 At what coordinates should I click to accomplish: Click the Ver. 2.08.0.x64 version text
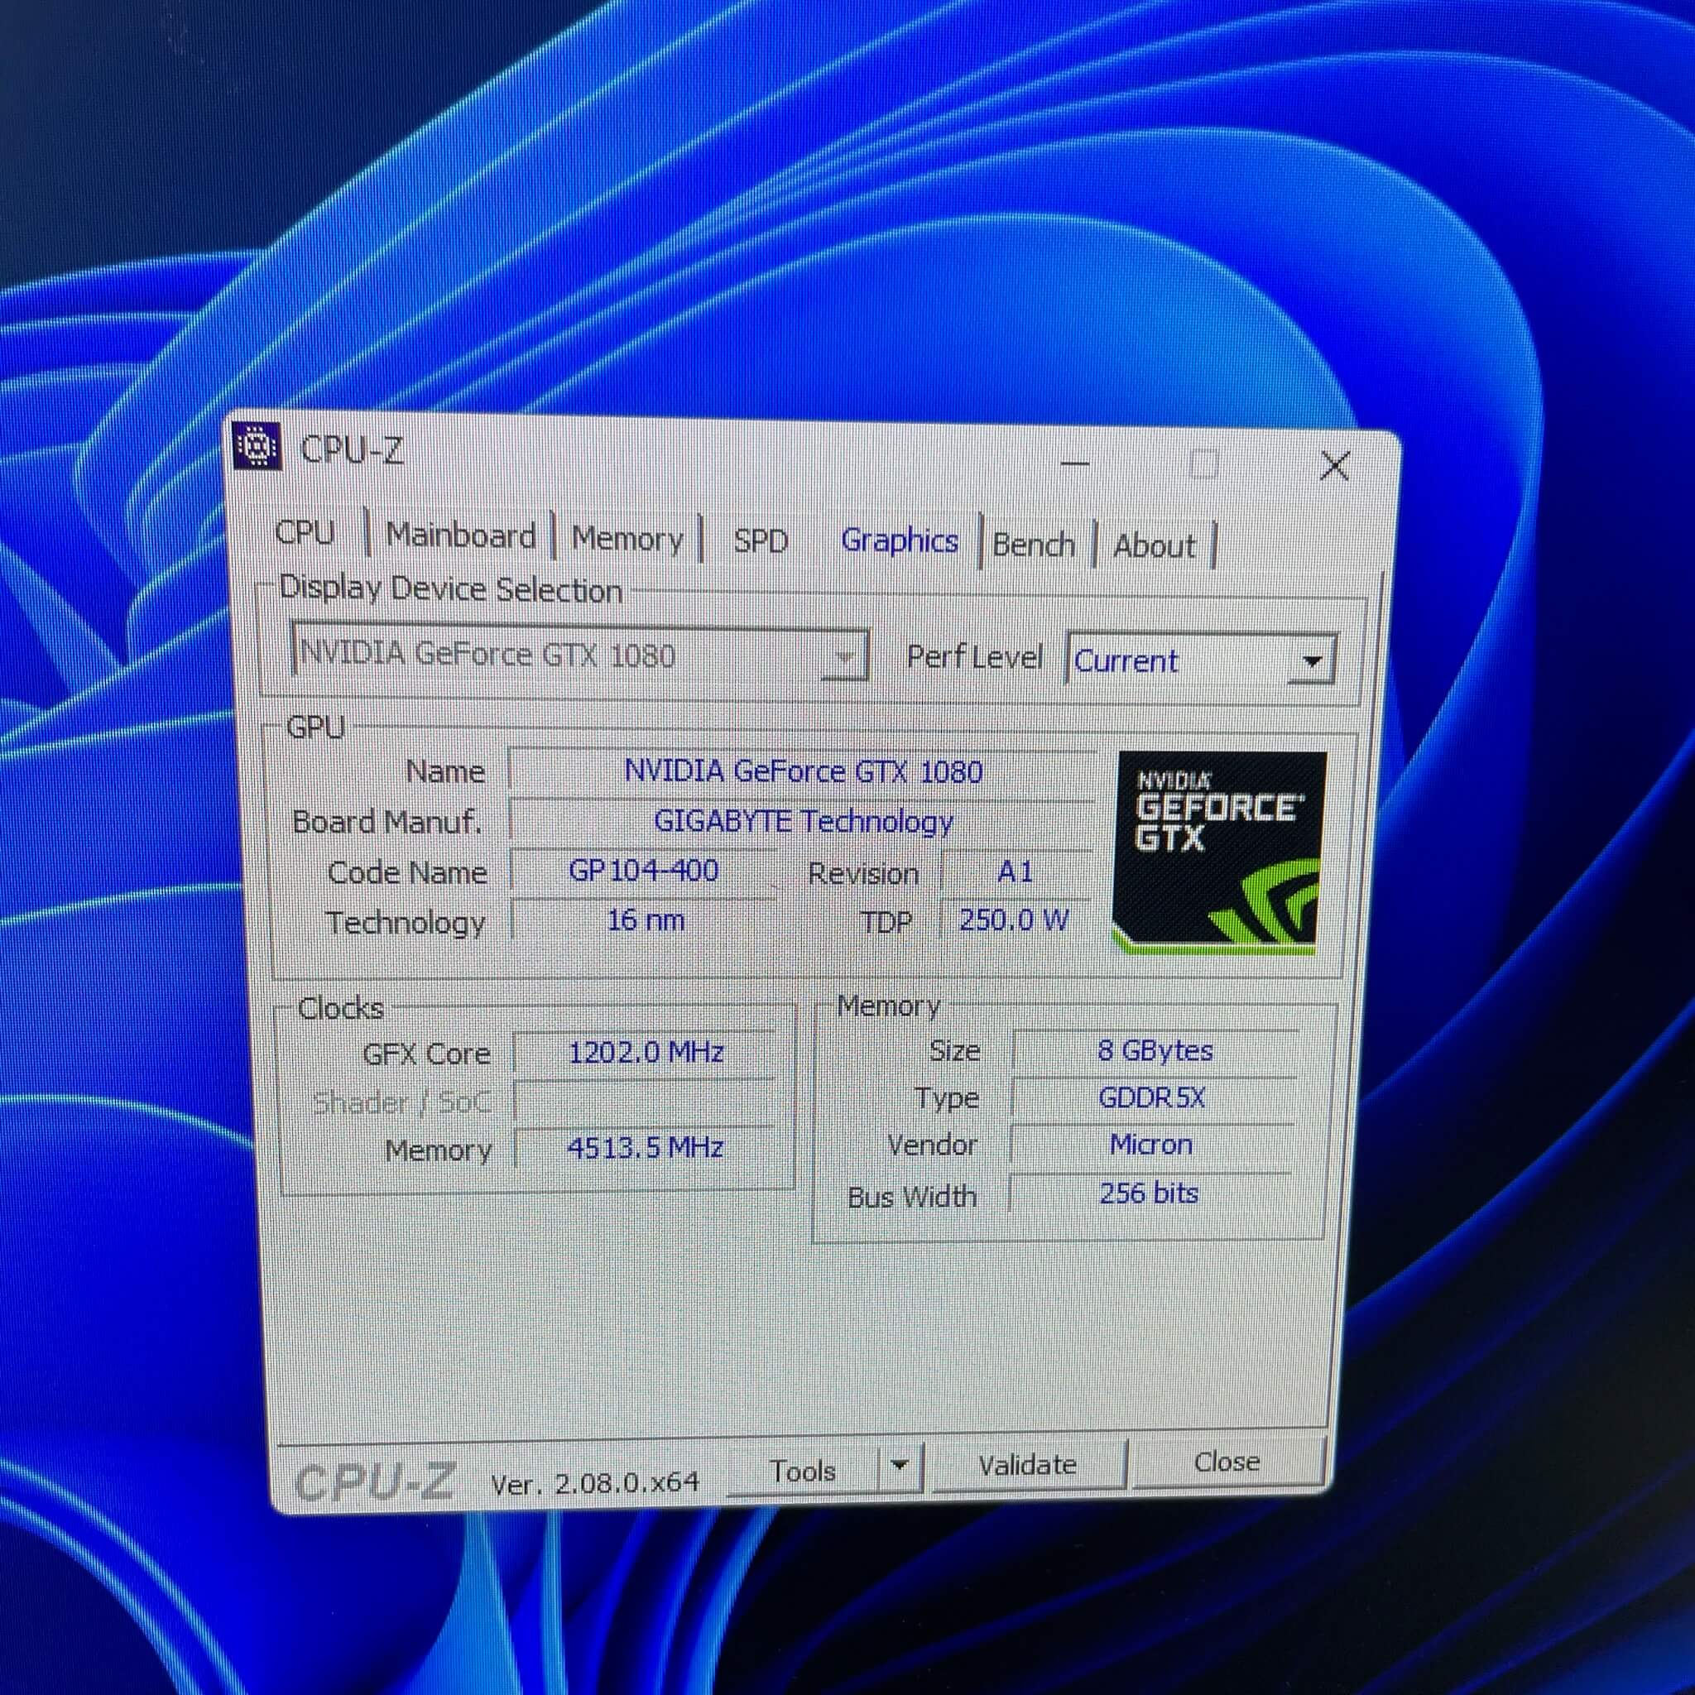click(595, 1482)
